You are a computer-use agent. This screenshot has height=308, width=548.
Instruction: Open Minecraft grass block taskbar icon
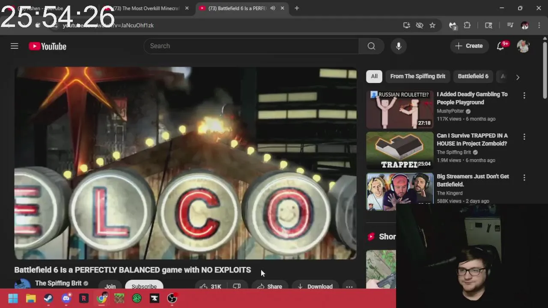119,299
